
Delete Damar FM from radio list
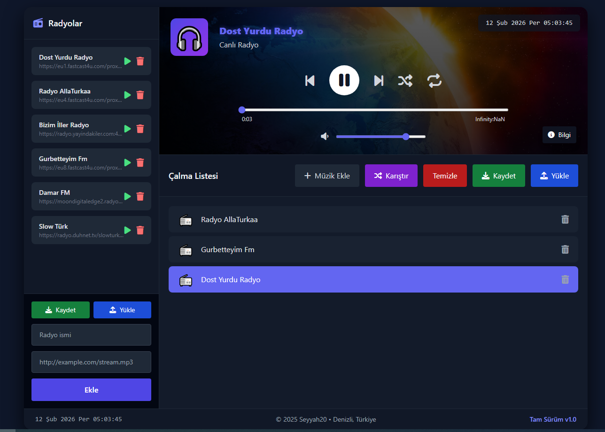(140, 196)
